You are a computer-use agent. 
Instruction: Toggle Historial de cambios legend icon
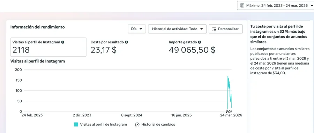(x=137, y=124)
